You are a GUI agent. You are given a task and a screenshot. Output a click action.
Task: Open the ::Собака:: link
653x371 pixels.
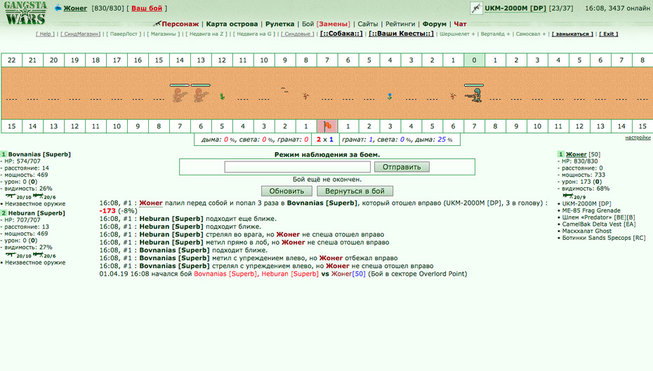tap(341, 34)
